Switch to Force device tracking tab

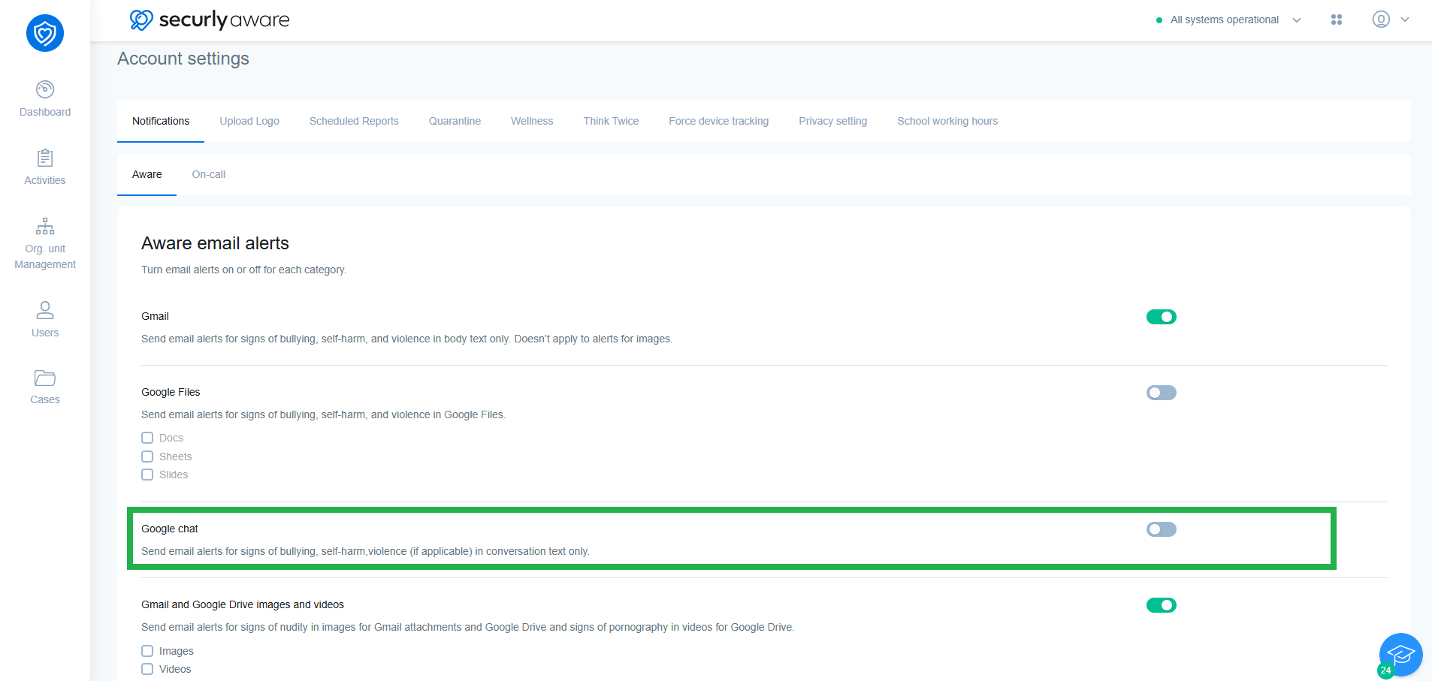[718, 121]
